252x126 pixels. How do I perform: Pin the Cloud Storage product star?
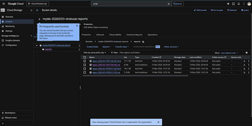(x=31, y=10)
